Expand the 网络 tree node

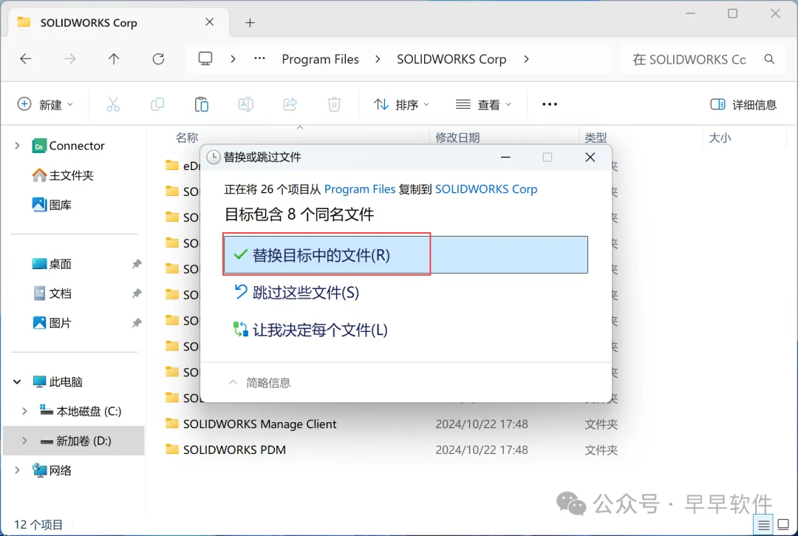pos(17,470)
